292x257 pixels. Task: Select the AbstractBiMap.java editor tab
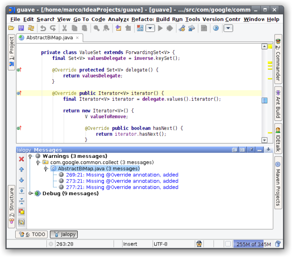49,38
